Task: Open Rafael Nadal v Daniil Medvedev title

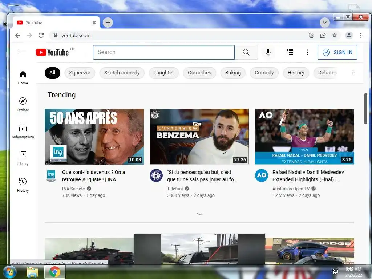Action: (308, 176)
